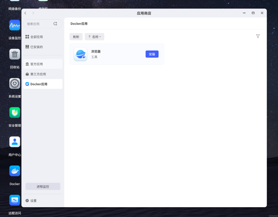Click the 浏览器 app name text
This screenshot has width=278, height=217.
pos(96,51)
